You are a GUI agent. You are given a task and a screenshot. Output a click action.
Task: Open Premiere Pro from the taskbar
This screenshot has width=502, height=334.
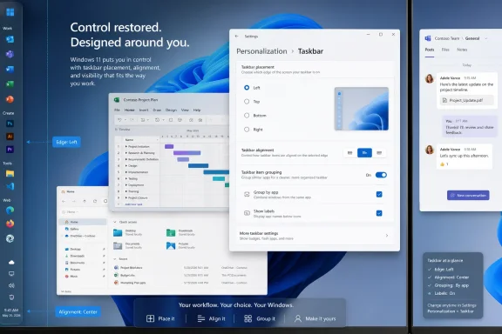[x=10, y=150]
